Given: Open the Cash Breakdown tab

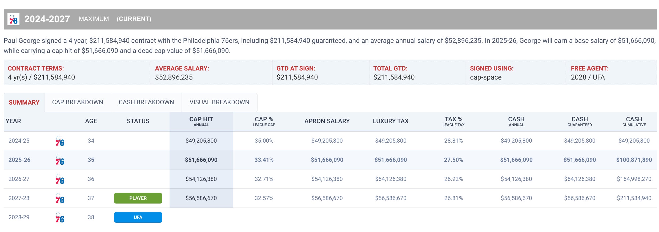Looking at the screenshot, I should point(146,102).
